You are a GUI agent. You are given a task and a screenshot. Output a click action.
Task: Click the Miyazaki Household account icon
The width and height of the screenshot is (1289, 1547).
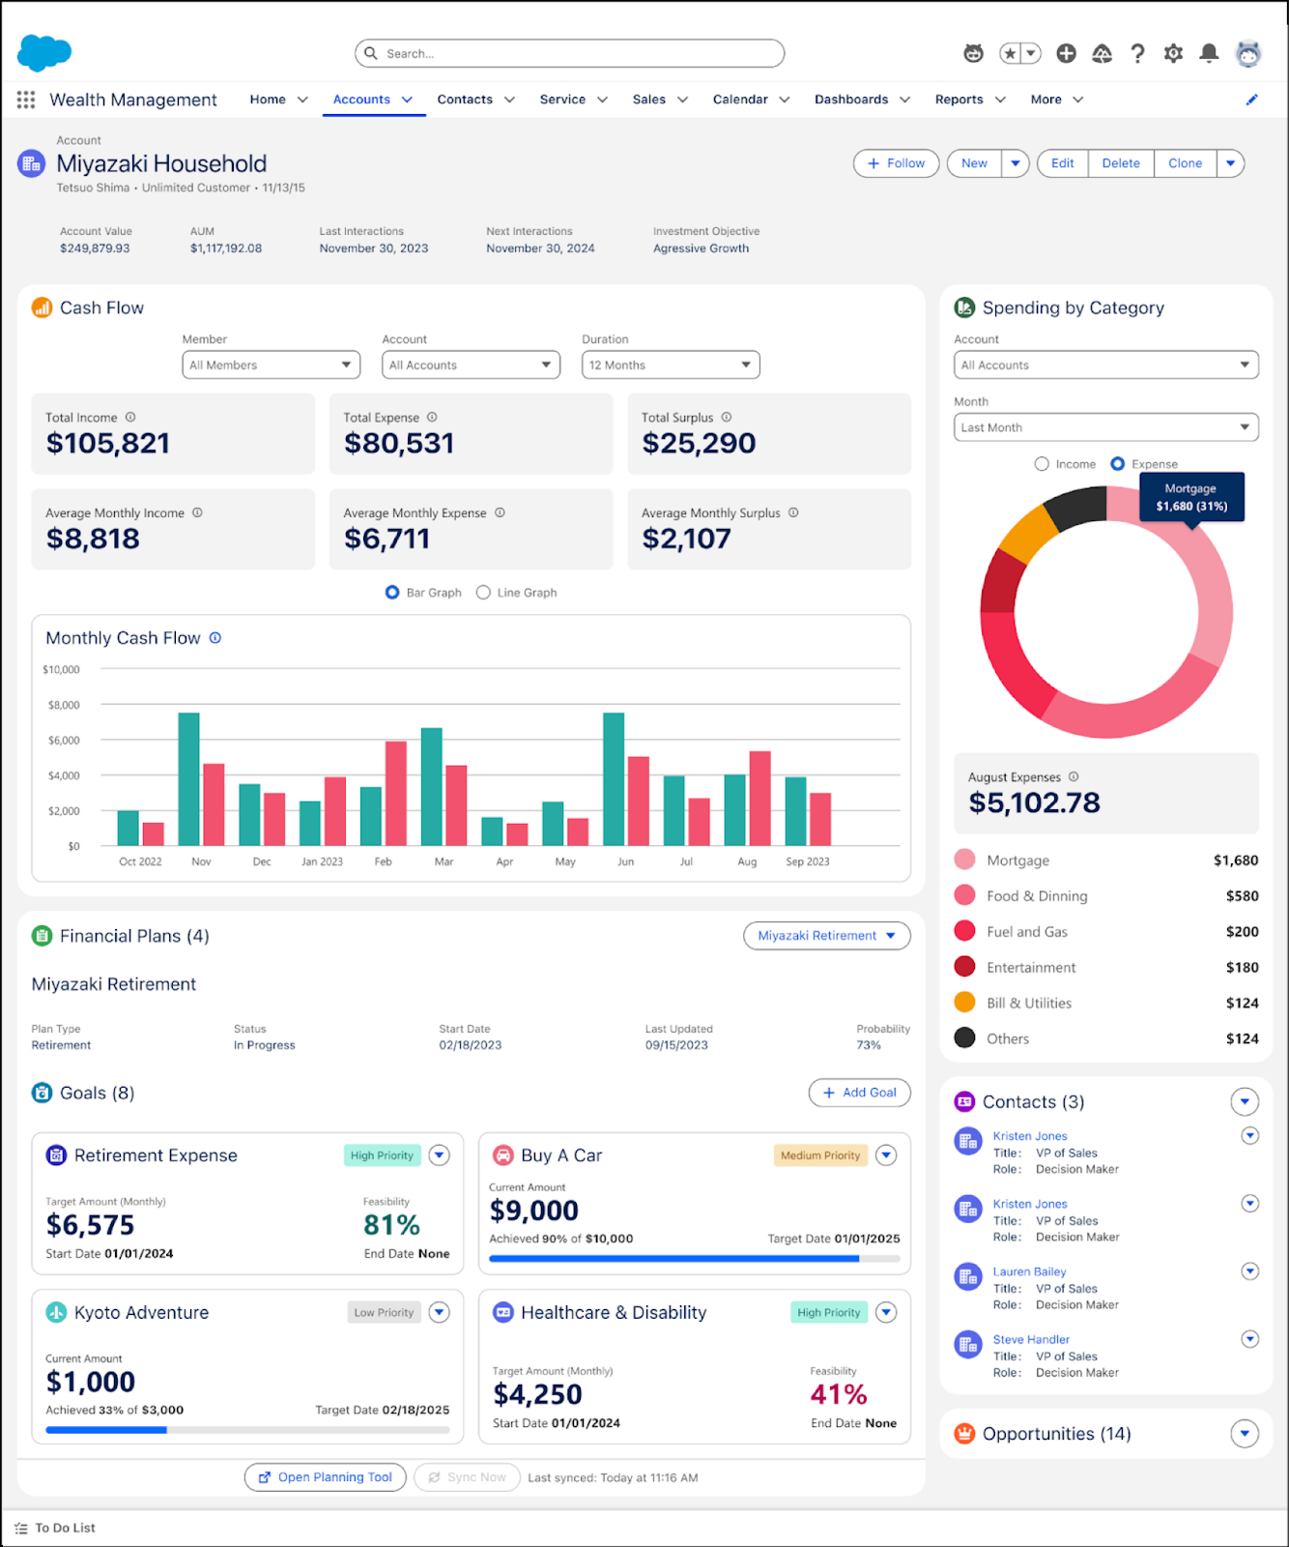coord(31,163)
